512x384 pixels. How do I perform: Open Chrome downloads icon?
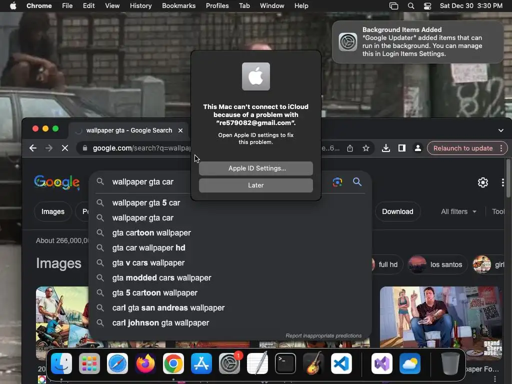coord(385,148)
